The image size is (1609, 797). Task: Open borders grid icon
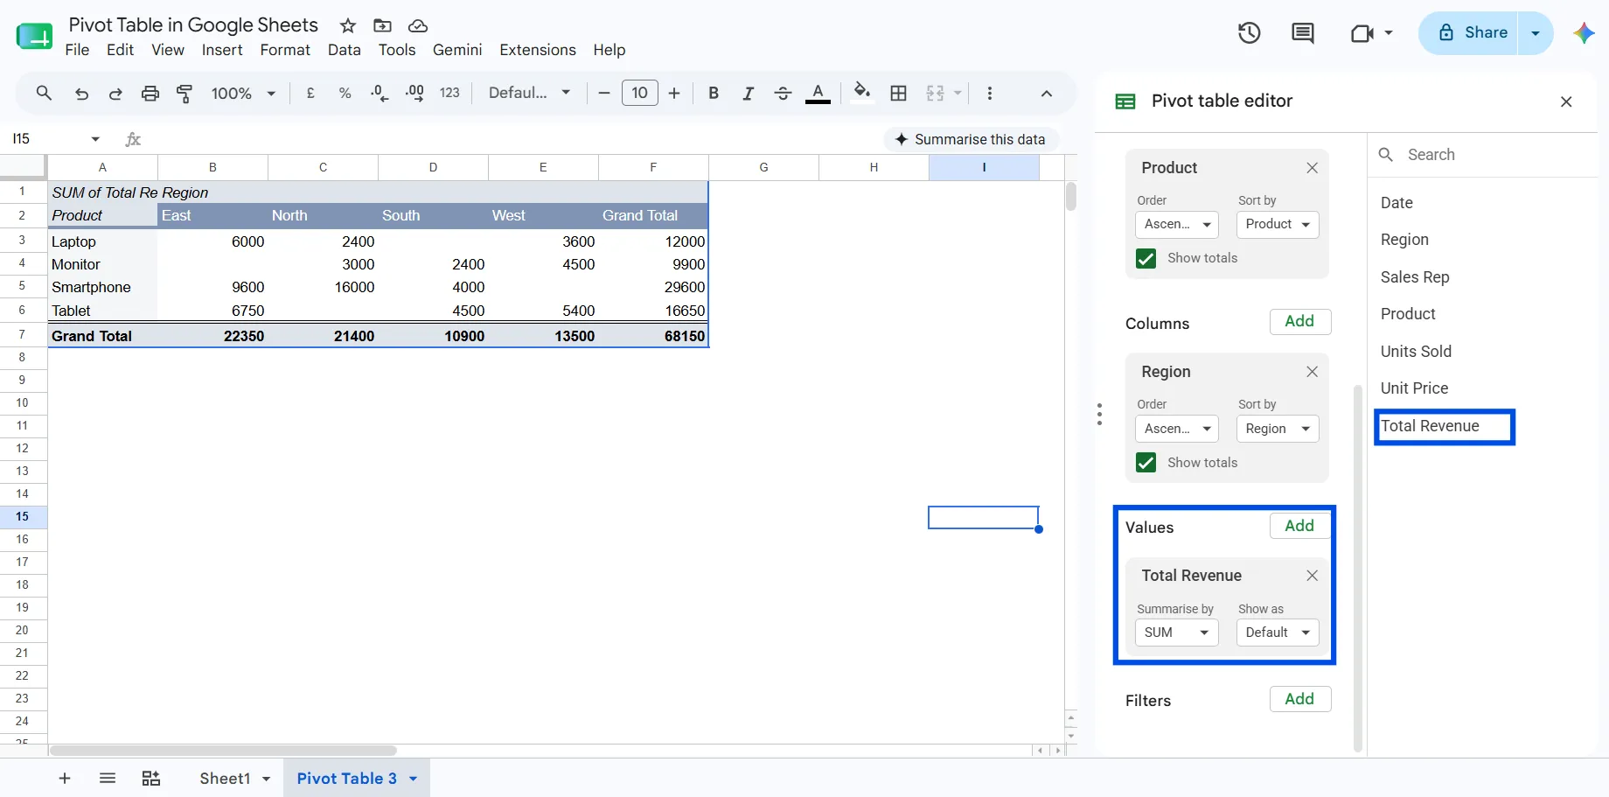click(x=898, y=93)
